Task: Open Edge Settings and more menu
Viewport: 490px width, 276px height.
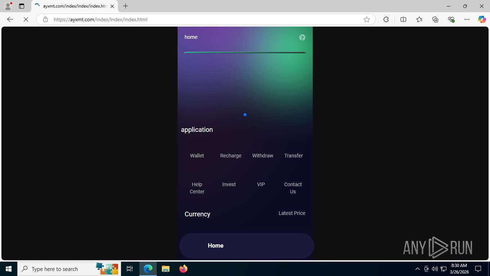Action: (x=467, y=19)
